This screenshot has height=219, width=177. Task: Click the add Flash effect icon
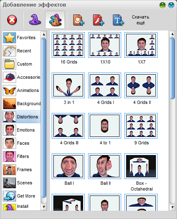[x=98, y=20]
